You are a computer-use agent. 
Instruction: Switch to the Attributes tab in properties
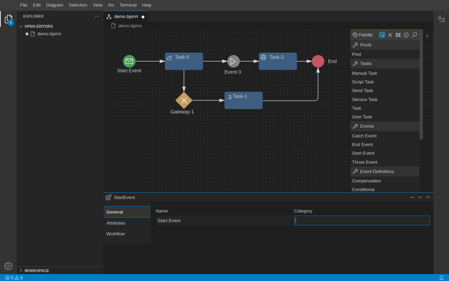116,223
